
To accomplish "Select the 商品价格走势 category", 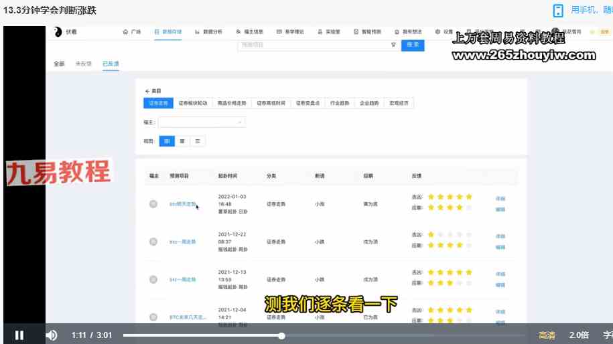I will pos(232,104).
